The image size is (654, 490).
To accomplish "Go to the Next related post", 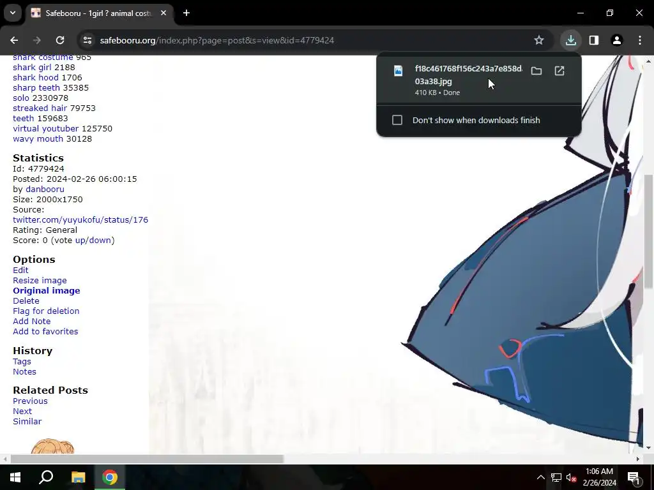I will (22, 412).
